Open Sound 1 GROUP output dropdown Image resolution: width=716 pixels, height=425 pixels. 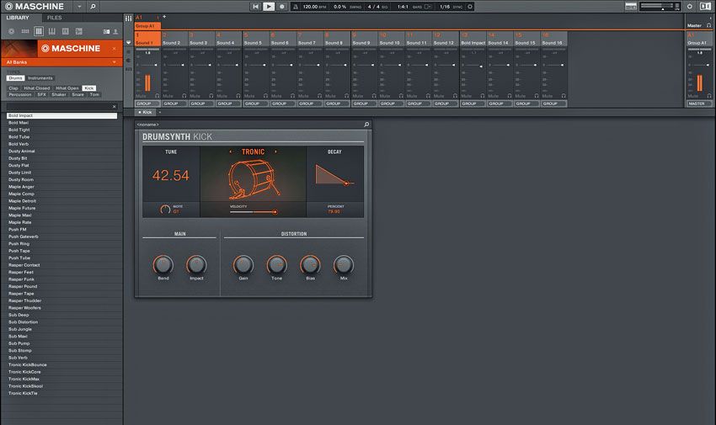(x=147, y=104)
